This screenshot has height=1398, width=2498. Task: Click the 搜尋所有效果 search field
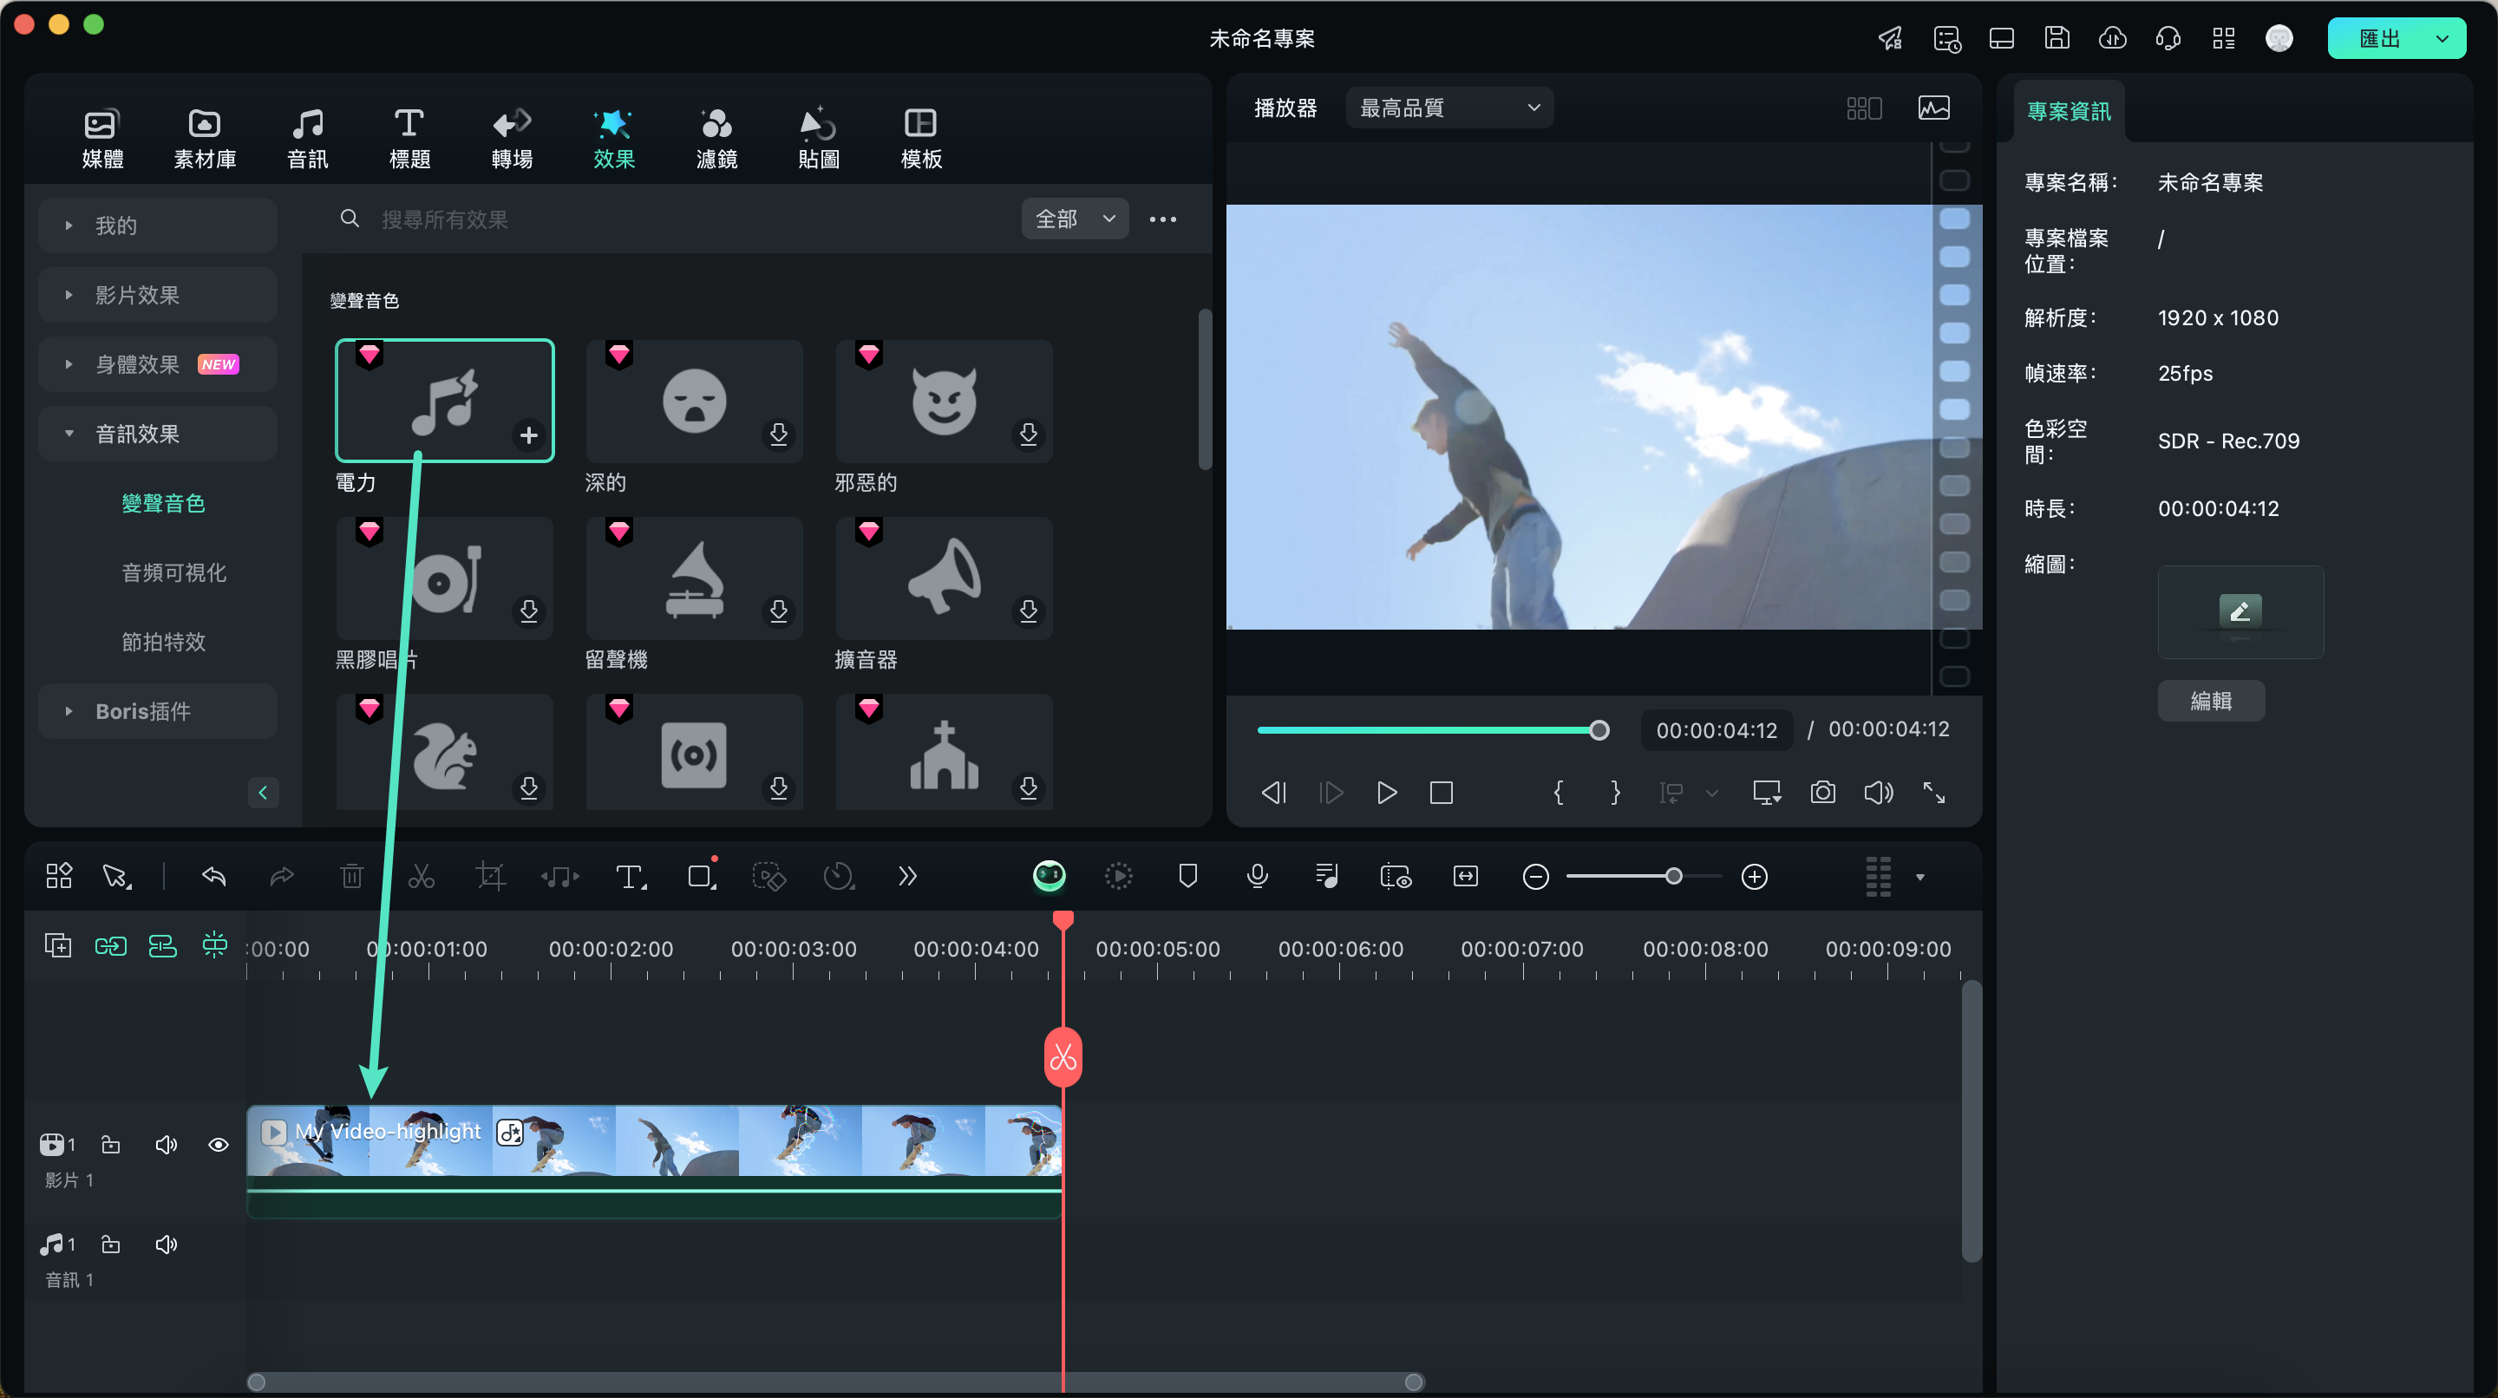tap(669, 219)
